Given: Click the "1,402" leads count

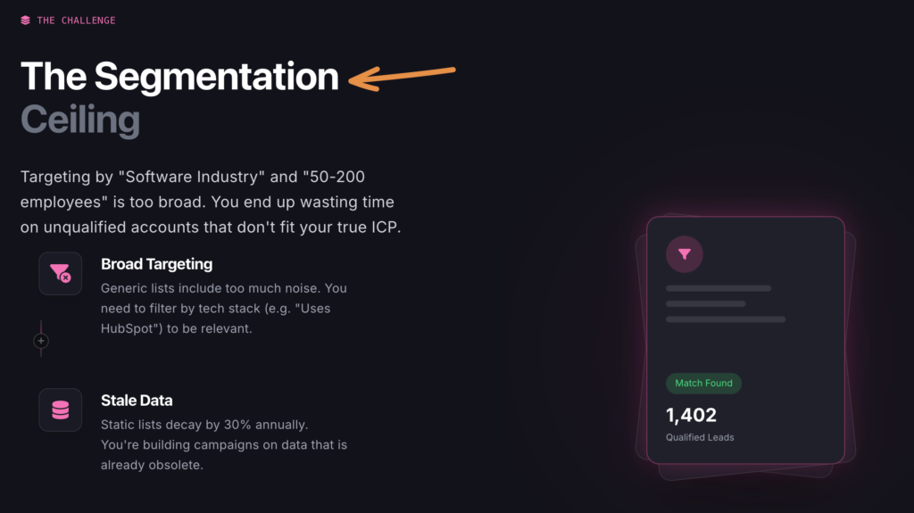Looking at the screenshot, I should tap(691, 415).
